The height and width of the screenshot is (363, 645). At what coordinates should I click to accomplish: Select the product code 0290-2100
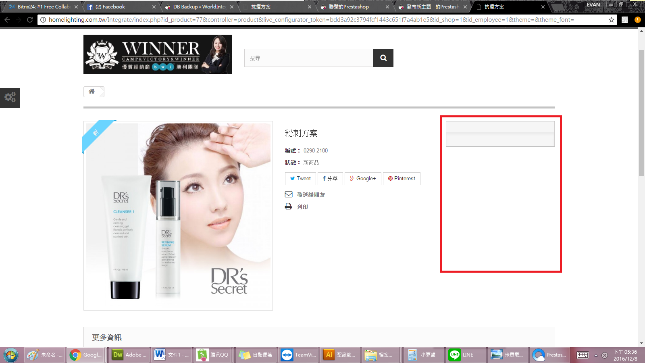coord(316,150)
